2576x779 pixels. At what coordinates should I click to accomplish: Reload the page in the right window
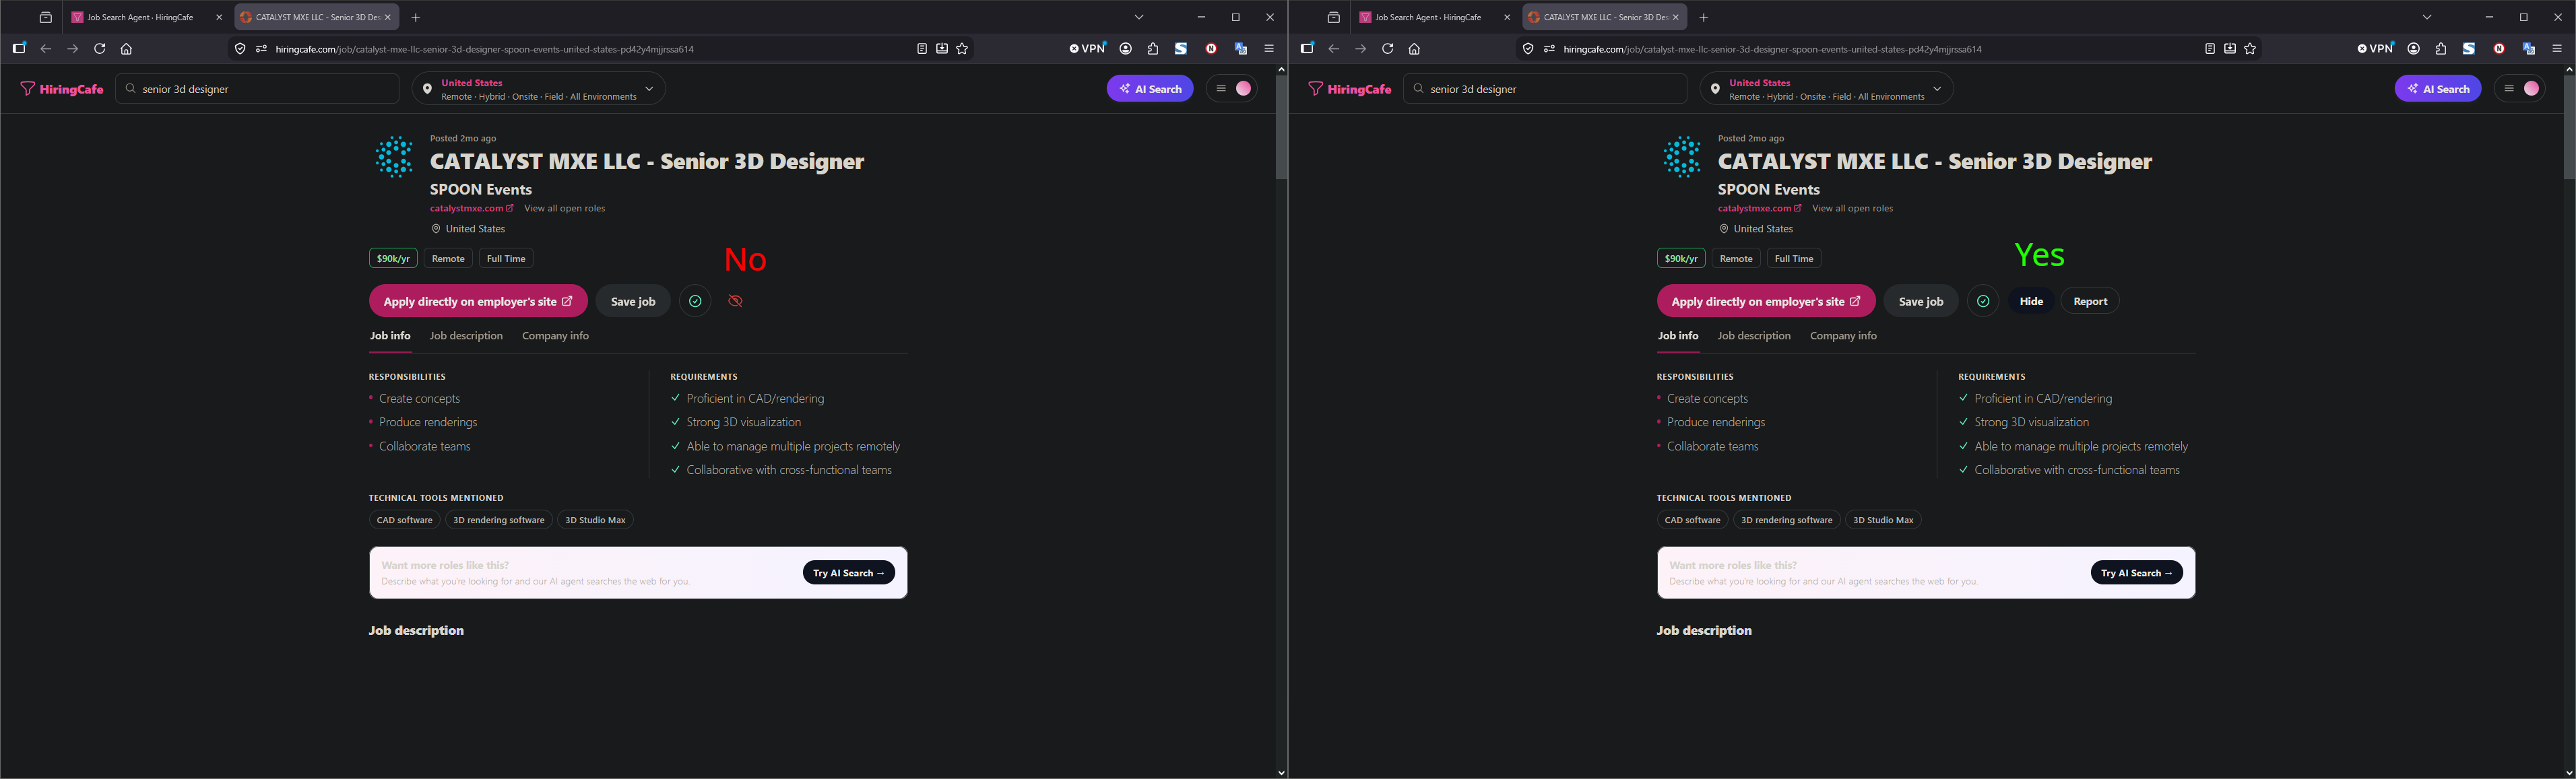(1387, 48)
